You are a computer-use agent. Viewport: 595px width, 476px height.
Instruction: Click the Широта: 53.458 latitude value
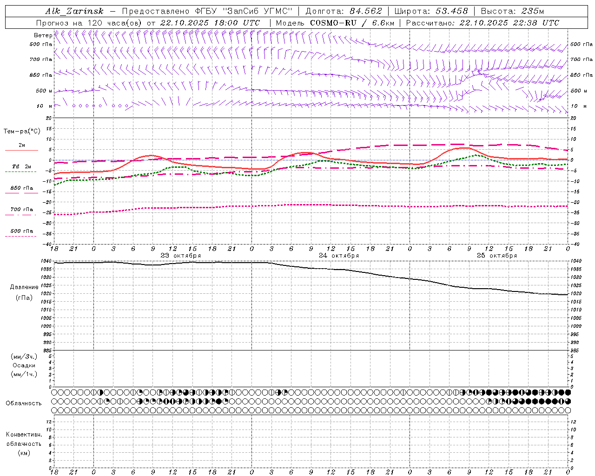[431, 11]
